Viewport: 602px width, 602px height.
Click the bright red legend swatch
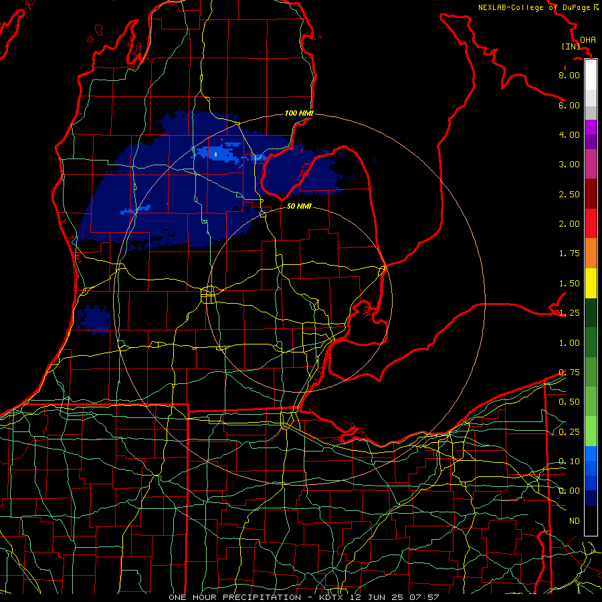click(591, 223)
